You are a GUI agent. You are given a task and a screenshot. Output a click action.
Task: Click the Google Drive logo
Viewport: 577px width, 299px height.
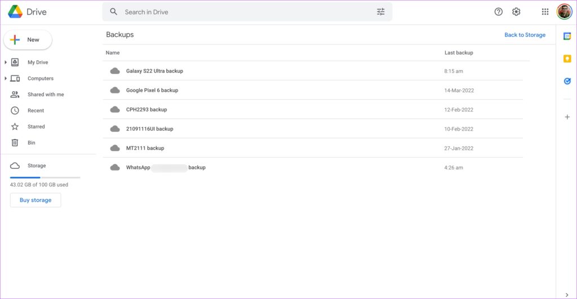click(x=15, y=12)
